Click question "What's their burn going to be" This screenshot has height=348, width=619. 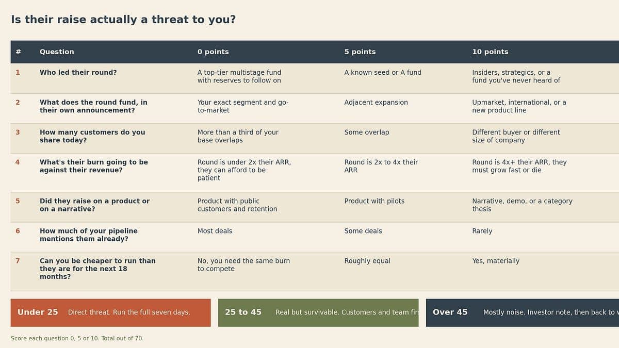(x=94, y=166)
